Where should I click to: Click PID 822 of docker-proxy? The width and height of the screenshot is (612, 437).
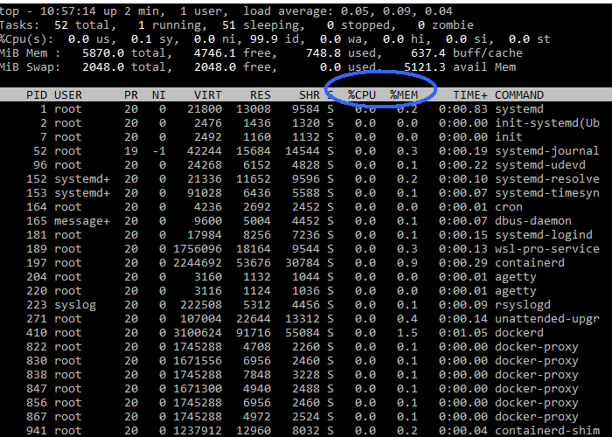(37, 347)
